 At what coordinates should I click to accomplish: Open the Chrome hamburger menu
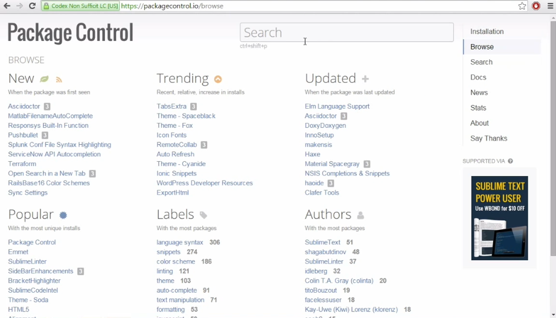click(550, 5)
